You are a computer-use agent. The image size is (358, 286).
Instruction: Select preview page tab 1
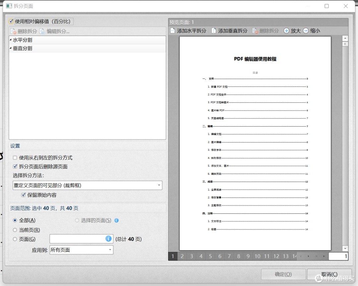pos(173,256)
